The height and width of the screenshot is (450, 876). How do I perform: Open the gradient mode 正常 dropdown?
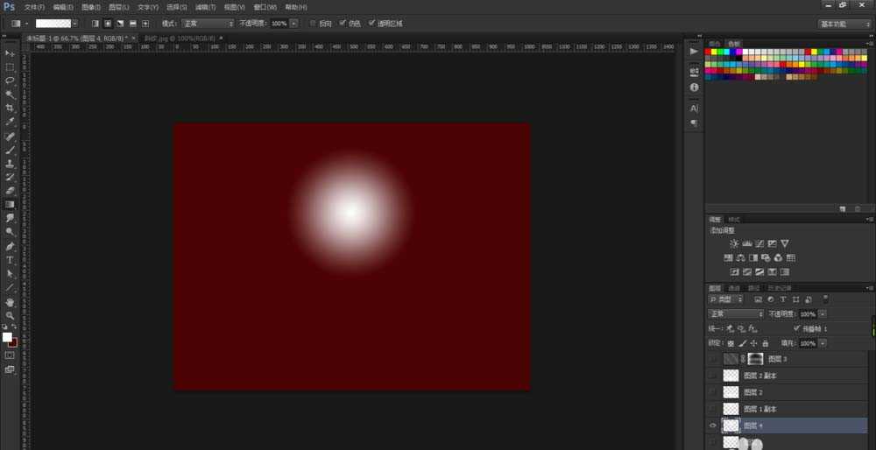click(208, 24)
